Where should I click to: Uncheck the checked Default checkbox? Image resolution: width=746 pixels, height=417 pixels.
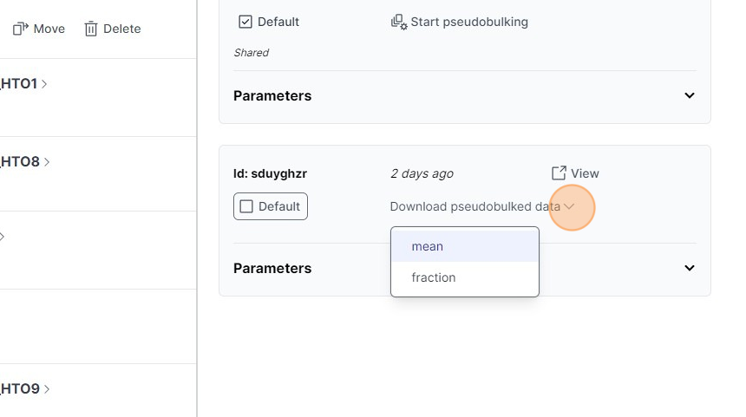click(x=245, y=22)
